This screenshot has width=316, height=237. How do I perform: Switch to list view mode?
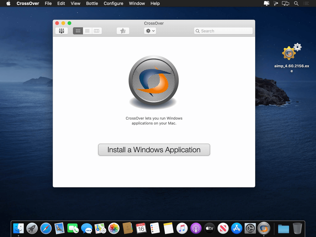point(87,31)
